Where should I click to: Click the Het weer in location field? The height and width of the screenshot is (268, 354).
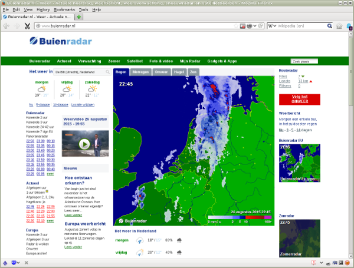(x=83, y=72)
